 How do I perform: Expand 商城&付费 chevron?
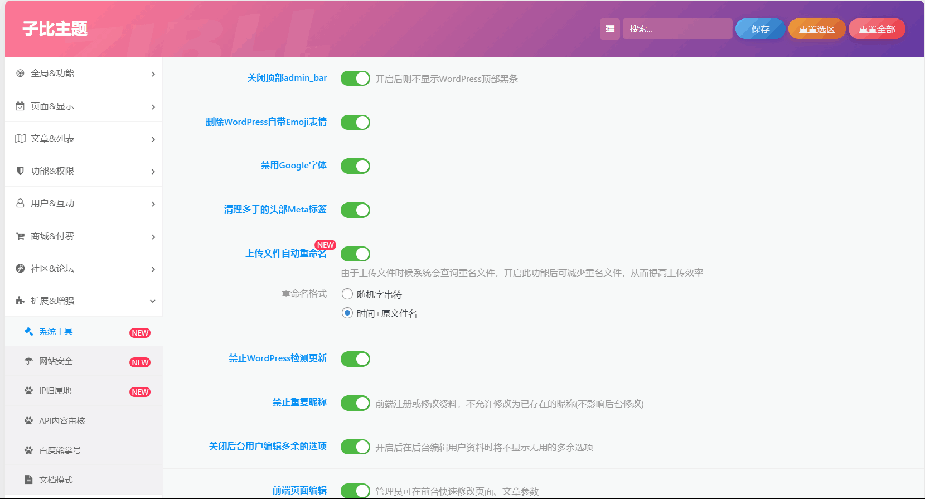pos(153,237)
